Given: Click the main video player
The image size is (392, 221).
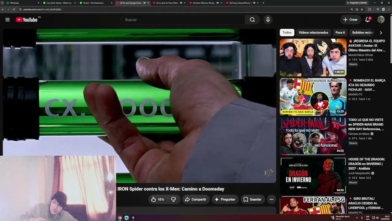Looking at the screenshot, I should point(139,106).
